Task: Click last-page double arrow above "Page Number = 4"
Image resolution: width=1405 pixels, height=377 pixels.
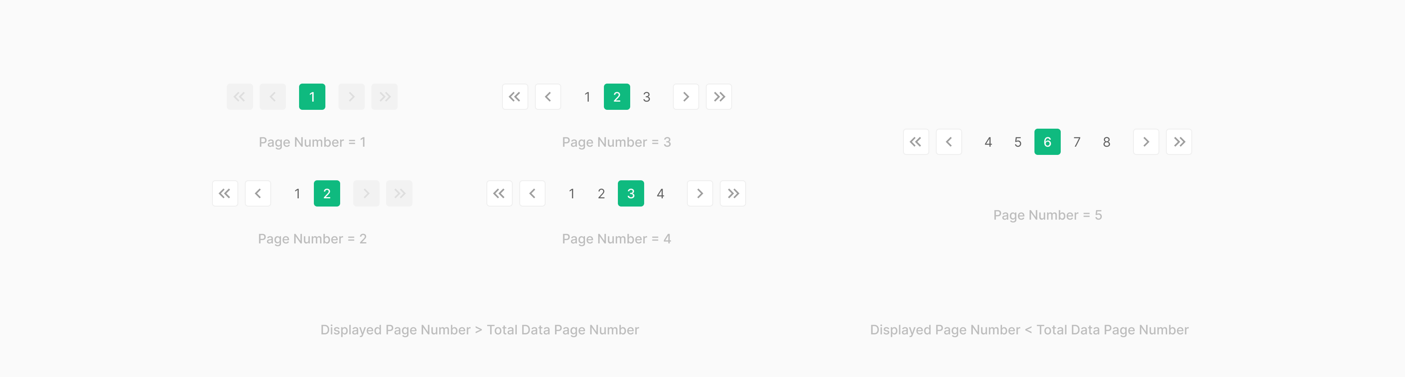Action: [x=732, y=194]
